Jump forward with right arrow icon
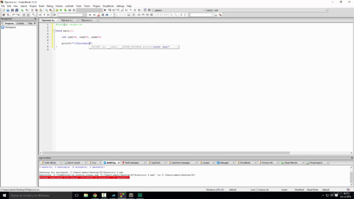Screen dimensions: 354x199 pos(94,15)
